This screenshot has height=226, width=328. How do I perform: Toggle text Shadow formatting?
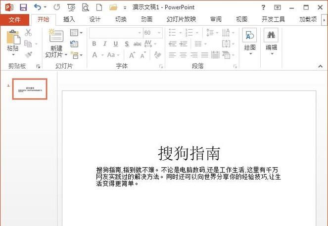[x=127, y=44]
